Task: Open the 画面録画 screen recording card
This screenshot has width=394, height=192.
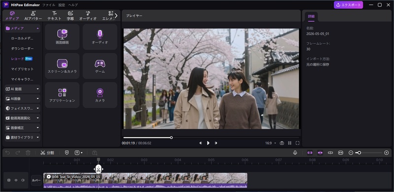Action: pyautogui.click(x=62, y=37)
